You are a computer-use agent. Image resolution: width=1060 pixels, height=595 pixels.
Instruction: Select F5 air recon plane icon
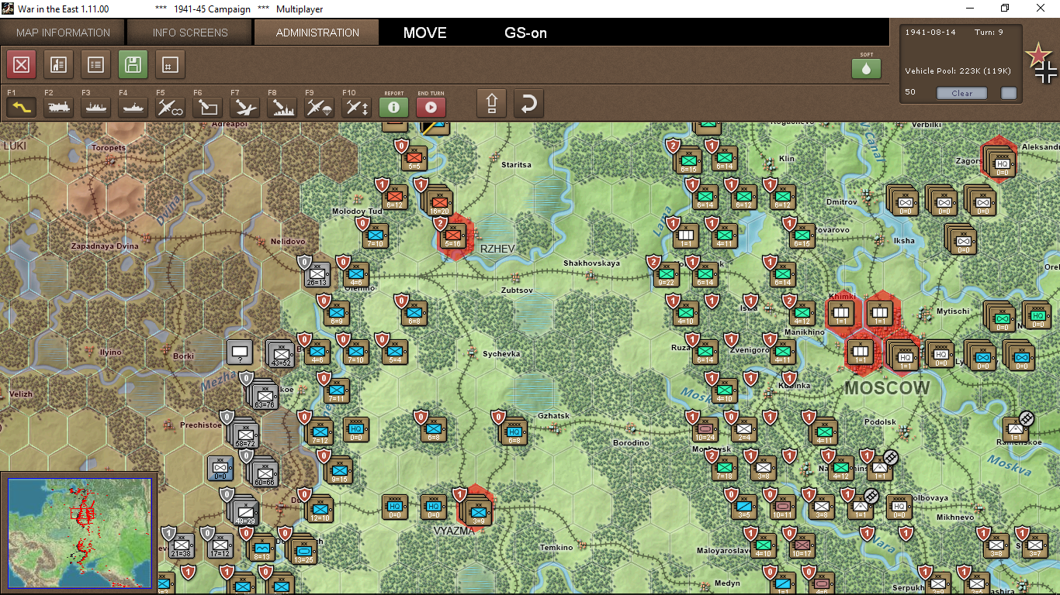(170, 107)
